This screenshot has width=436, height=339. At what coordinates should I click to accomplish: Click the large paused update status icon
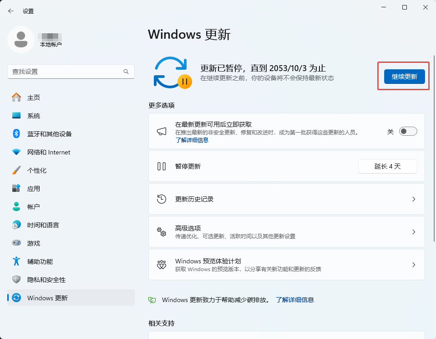click(172, 72)
